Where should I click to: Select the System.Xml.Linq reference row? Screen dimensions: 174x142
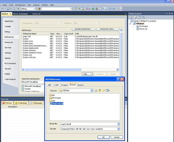pyautogui.click(x=70, y=58)
